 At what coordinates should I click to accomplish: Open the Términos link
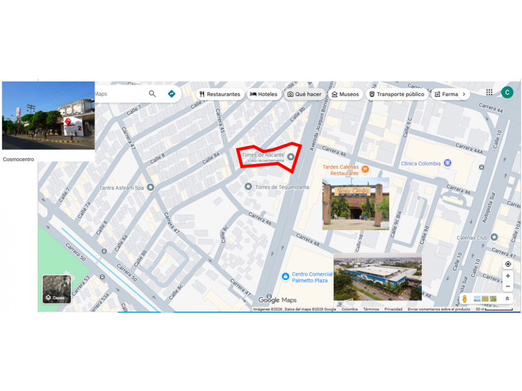point(371,309)
